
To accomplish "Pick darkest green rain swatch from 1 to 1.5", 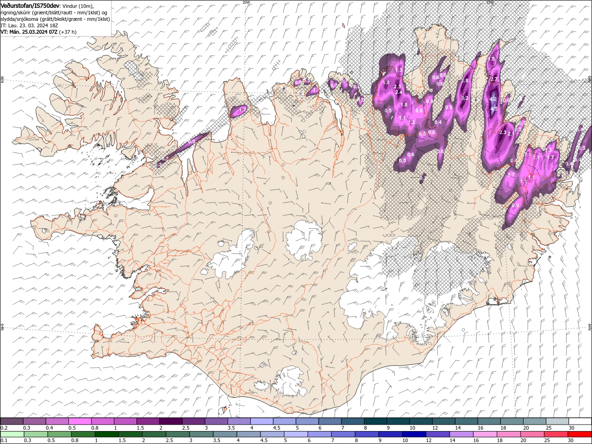I will (x=106, y=434).
